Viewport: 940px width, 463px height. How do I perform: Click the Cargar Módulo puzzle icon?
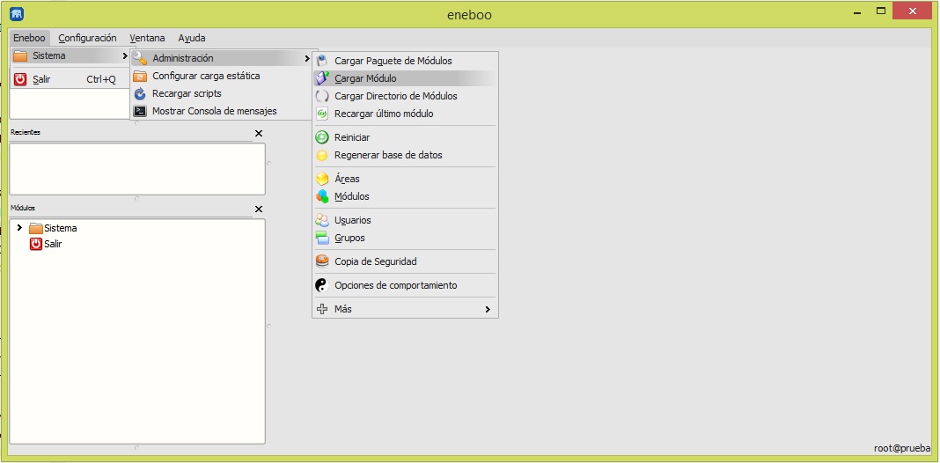point(322,78)
